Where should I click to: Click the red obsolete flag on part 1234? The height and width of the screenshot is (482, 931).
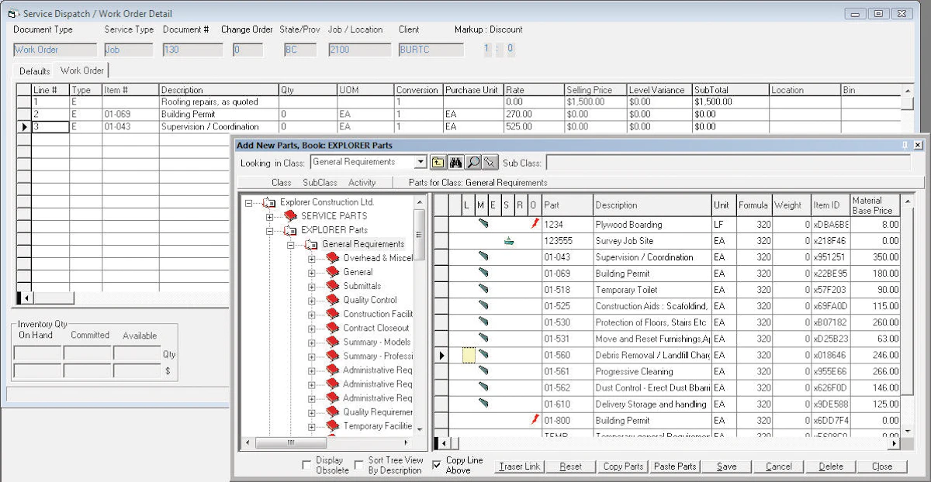point(535,223)
